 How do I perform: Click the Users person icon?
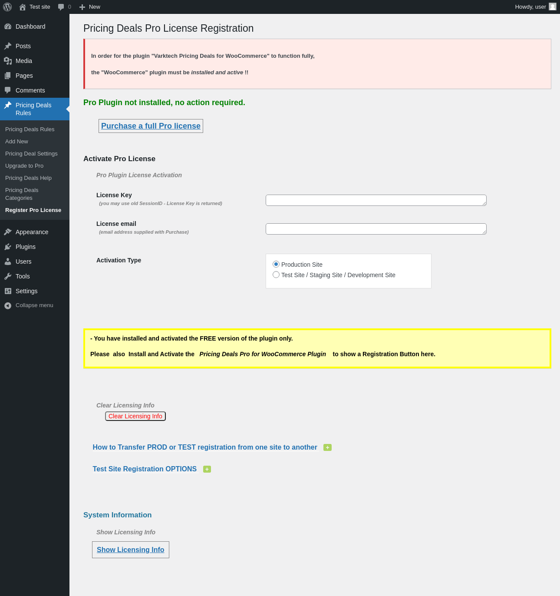8,262
